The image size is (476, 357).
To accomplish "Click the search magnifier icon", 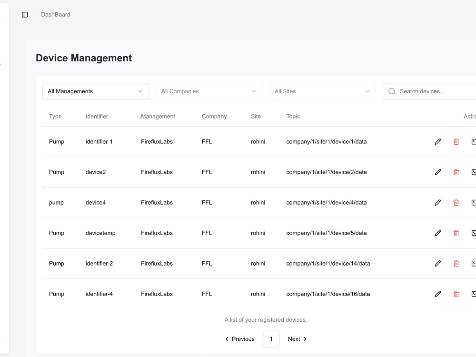I will pos(392,91).
